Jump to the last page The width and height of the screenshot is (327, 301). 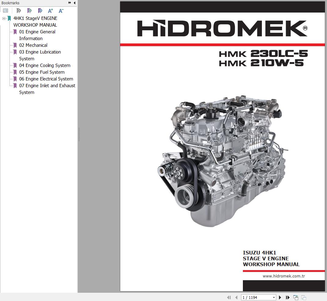288,297
